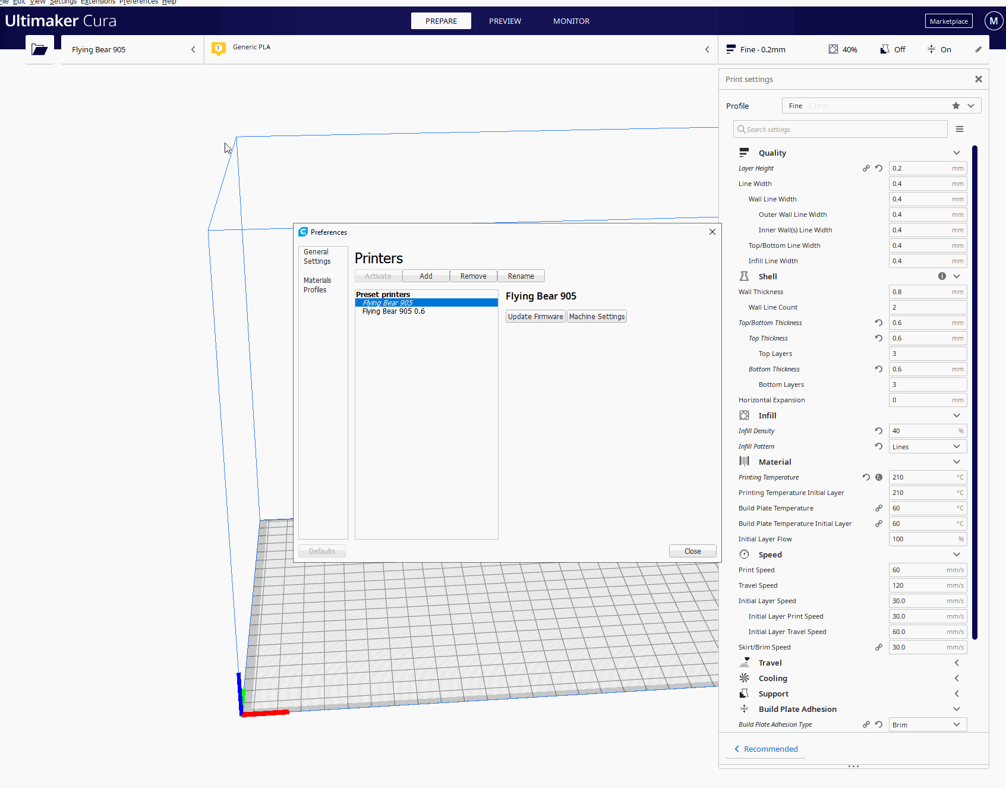
Task: Click function icon beside Printing Temperature
Action: click(x=878, y=477)
